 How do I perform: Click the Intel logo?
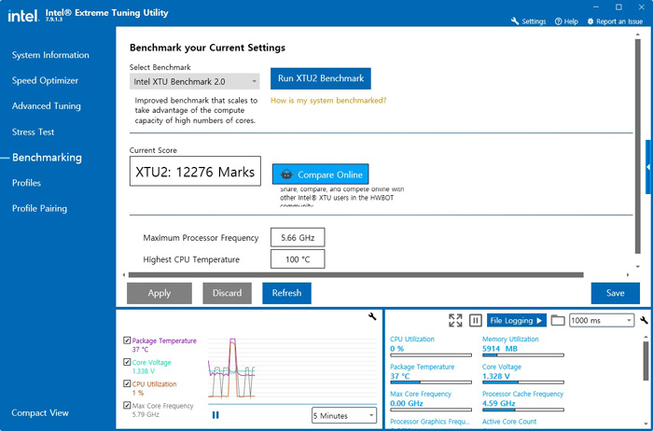tap(23, 16)
